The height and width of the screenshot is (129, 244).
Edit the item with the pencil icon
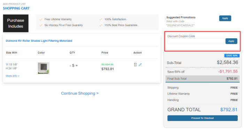(x=140, y=65)
